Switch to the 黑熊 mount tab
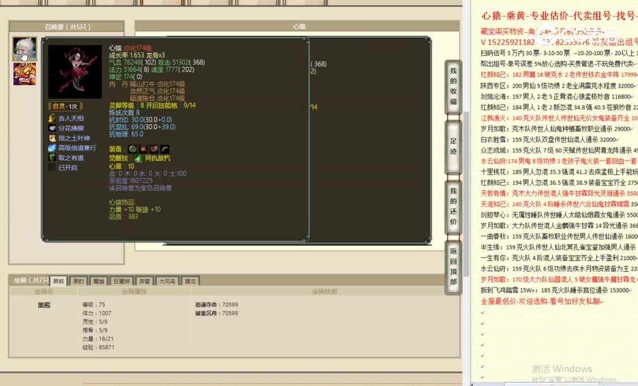 click(58, 281)
